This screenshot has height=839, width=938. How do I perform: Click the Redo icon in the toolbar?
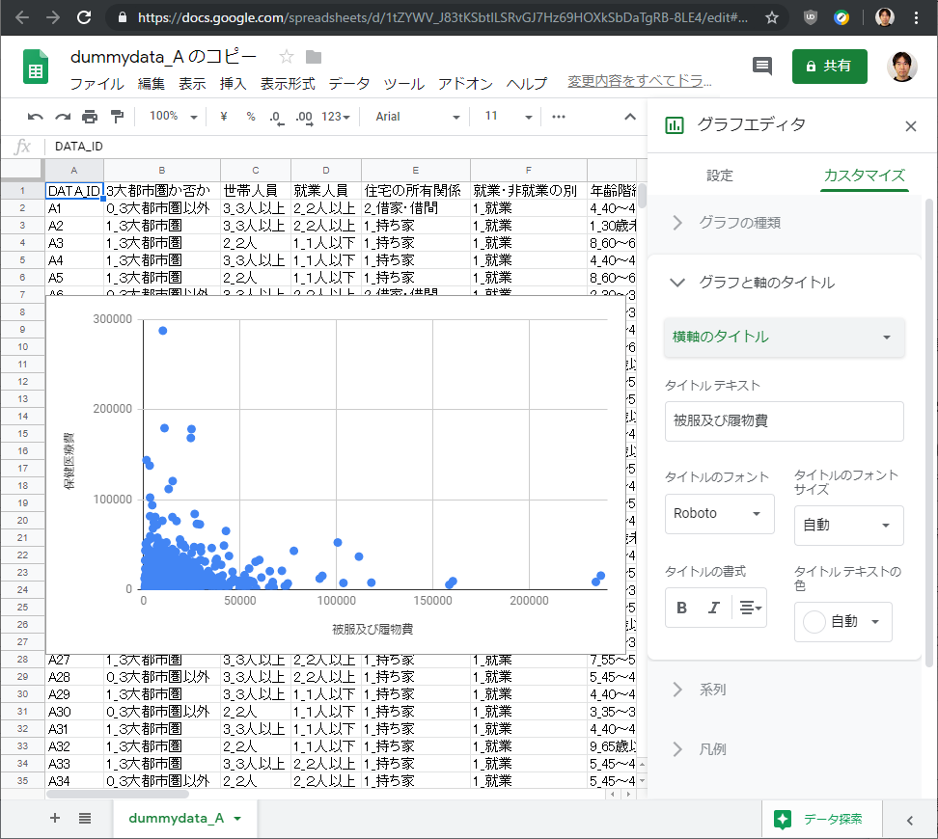click(x=62, y=116)
